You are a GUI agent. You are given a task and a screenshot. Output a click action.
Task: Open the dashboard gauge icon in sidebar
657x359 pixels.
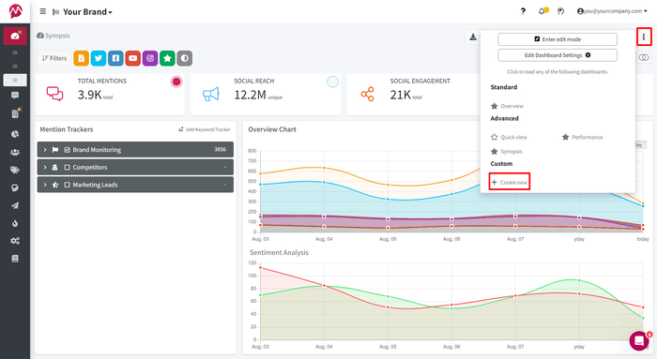[15, 36]
